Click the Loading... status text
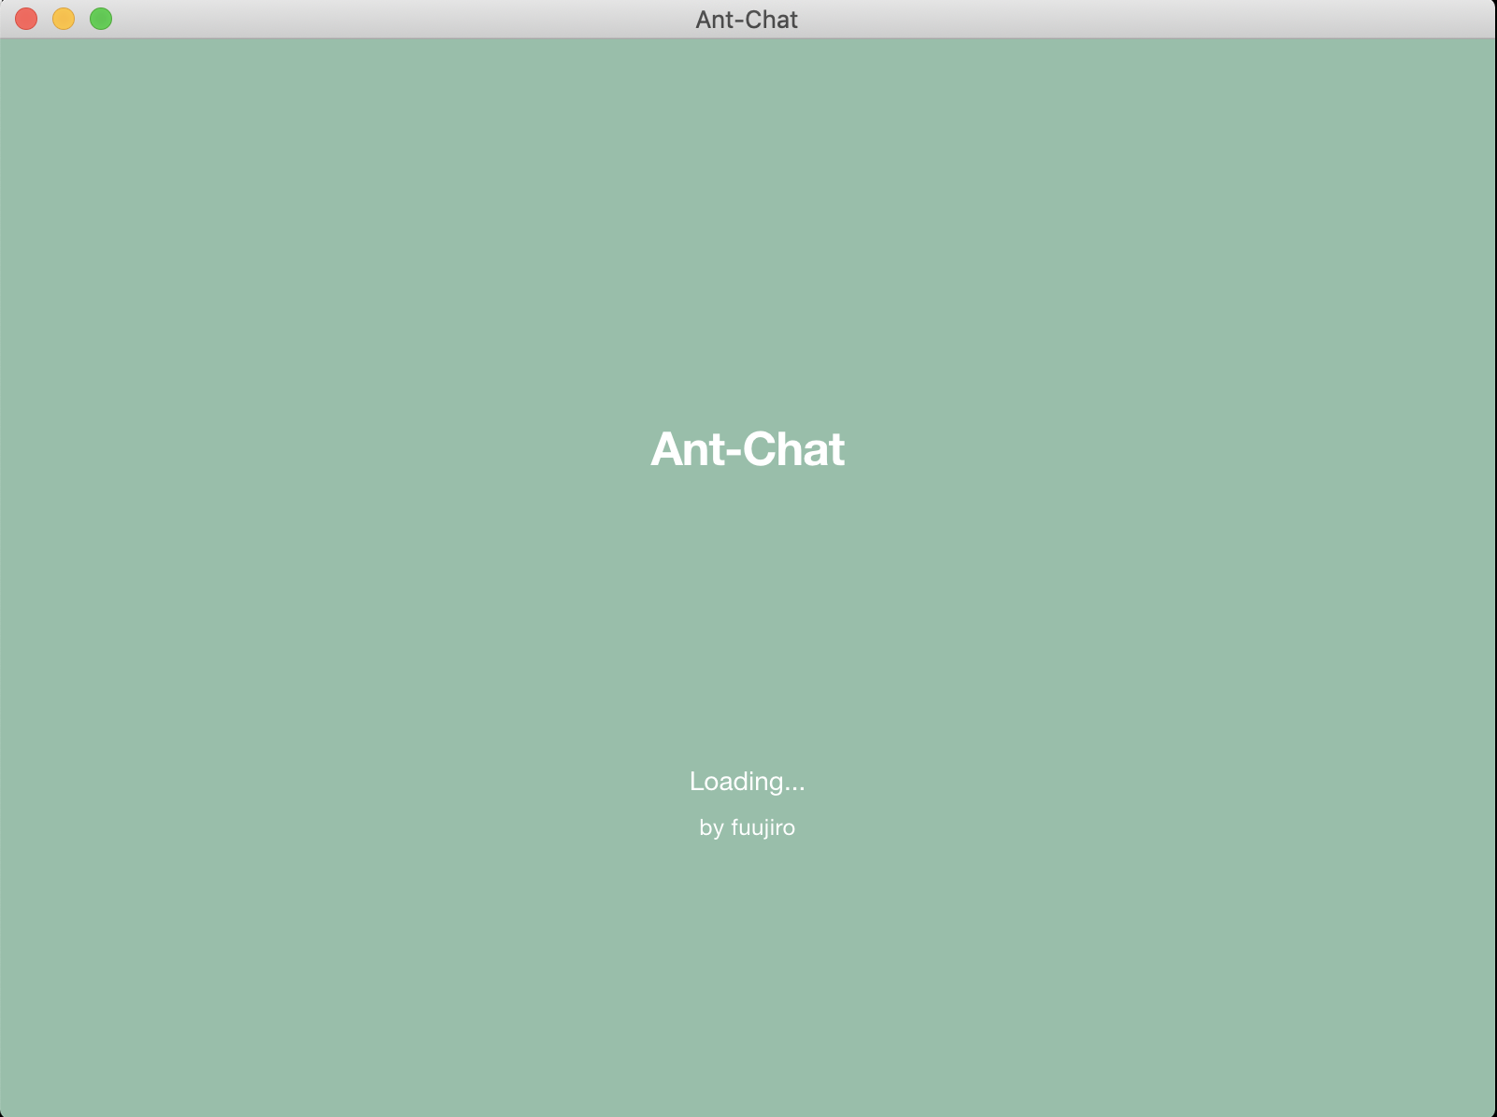The width and height of the screenshot is (1497, 1117). pos(748,782)
